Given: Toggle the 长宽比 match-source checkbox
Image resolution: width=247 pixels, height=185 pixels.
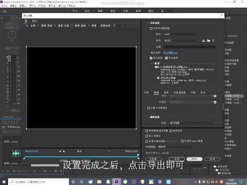Looking at the screenshot, I should point(215,102).
